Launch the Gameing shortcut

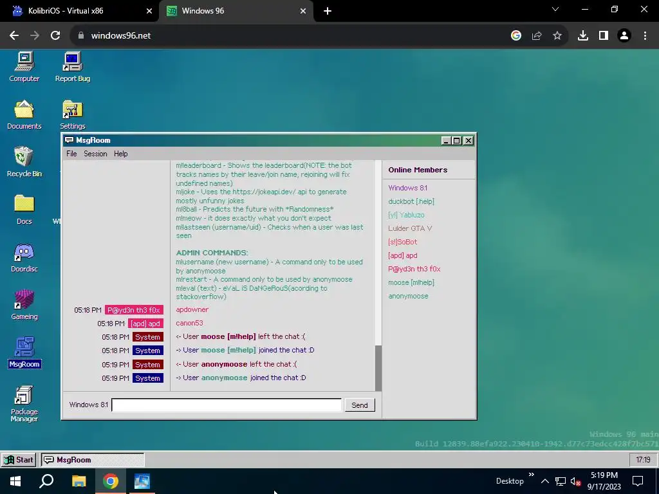(24, 305)
